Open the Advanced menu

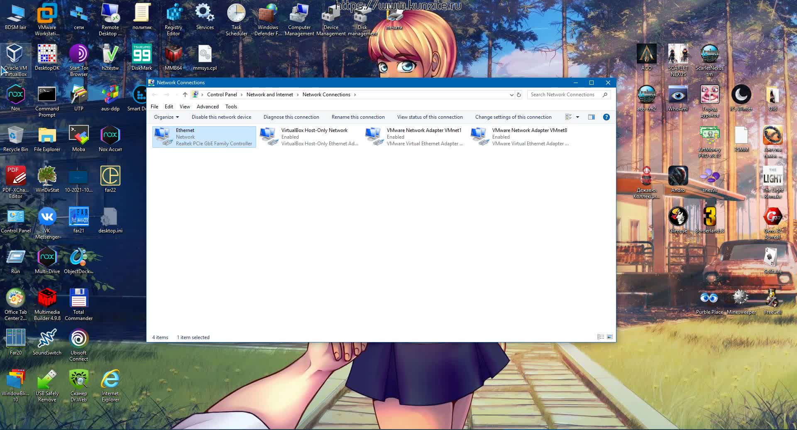[x=208, y=107]
